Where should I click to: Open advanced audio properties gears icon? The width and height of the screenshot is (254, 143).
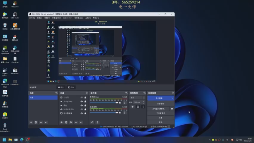[92, 122]
